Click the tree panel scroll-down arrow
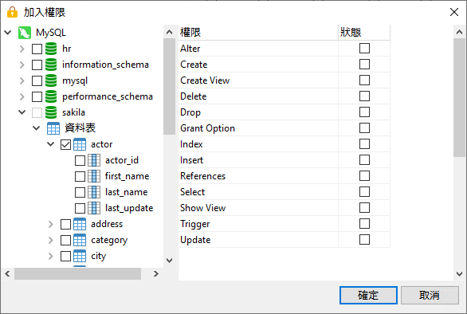 coord(170,261)
